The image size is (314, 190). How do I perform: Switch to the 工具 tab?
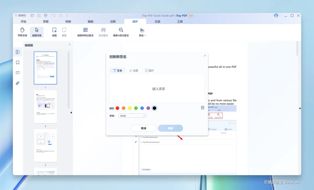[x=180, y=21]
